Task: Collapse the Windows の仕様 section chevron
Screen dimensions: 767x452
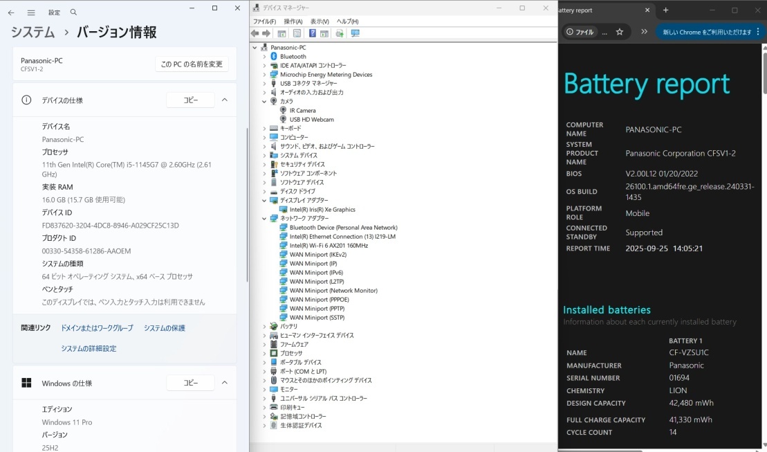Action: (225, 383)
